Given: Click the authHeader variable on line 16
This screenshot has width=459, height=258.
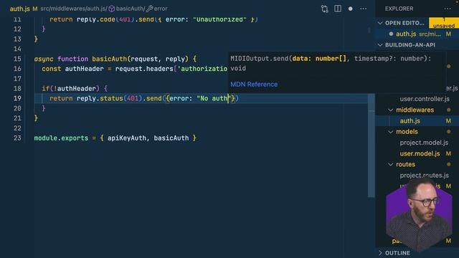Looking at the screenshot, I should 85,69.
